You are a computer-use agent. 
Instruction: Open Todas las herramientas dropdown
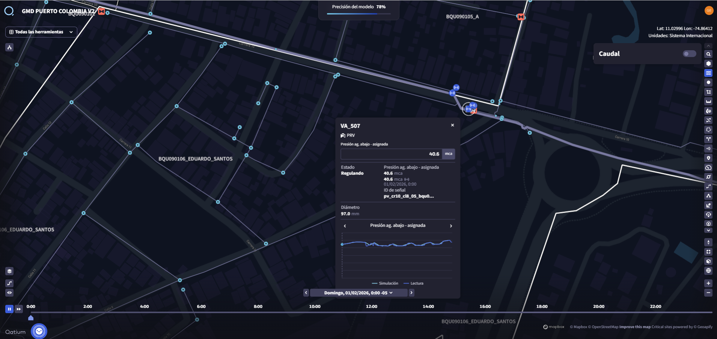tap(41, 32)
